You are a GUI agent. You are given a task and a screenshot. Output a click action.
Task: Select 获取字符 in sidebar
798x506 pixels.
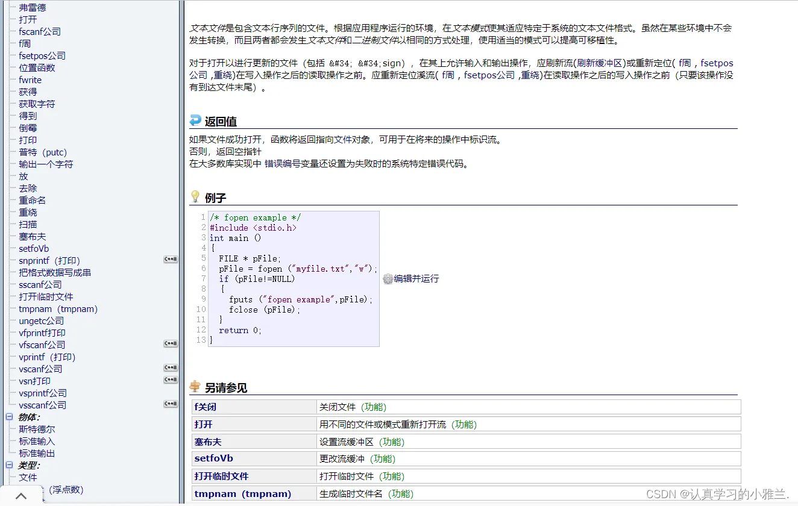tap(37, 104)
